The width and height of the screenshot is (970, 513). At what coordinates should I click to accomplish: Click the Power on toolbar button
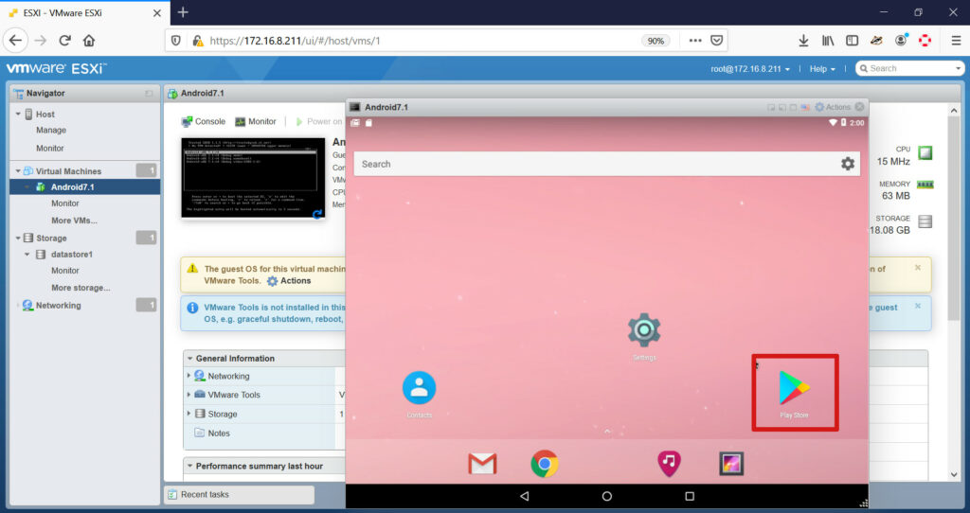pos(318,121)
